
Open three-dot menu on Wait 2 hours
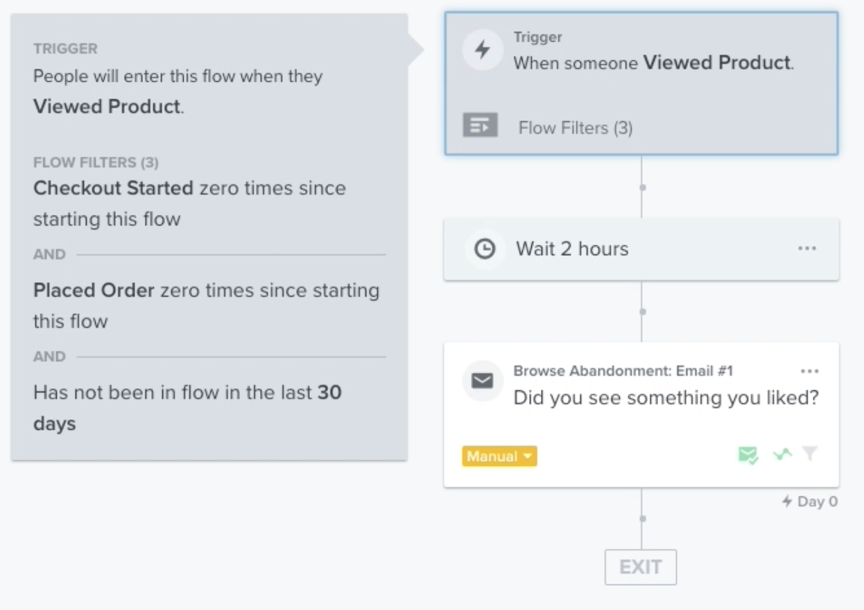tap(807, 249)
